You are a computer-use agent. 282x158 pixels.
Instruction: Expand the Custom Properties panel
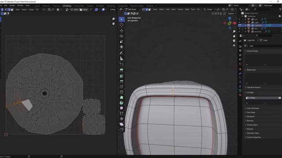pyautogui.click(x=254, y=137)
